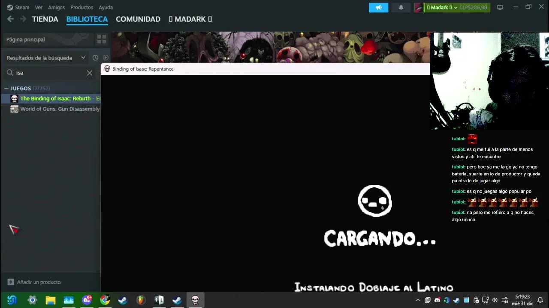The image size is (549, 308).
Task: Click The Binding of Isaac game icon in the list
Action: click(14, 98)
